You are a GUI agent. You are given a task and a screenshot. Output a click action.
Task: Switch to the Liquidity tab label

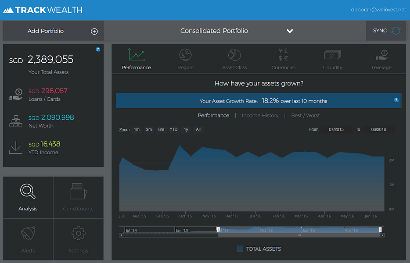pos(332,68)
